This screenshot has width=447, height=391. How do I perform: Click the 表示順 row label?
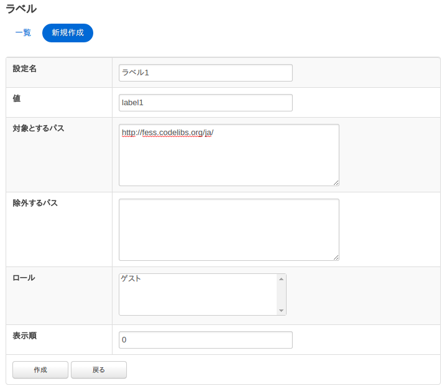click(x=25, y=336)
